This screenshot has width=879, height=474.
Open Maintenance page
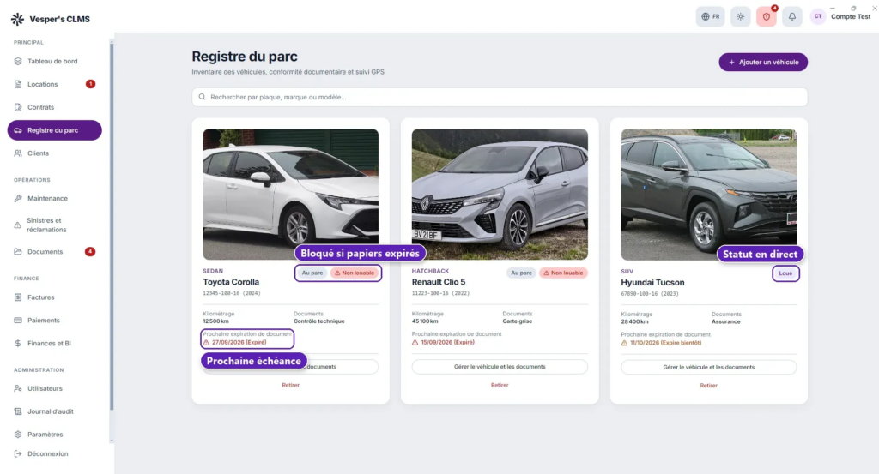[47, 198]
